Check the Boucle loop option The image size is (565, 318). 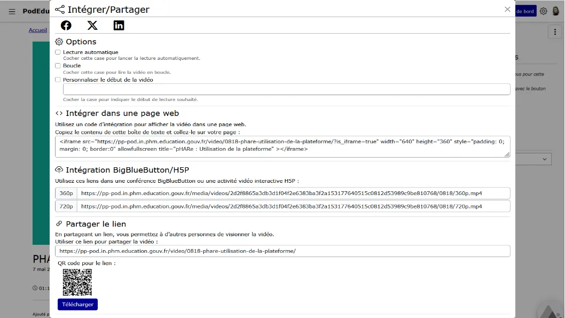(x=58, y=66)
